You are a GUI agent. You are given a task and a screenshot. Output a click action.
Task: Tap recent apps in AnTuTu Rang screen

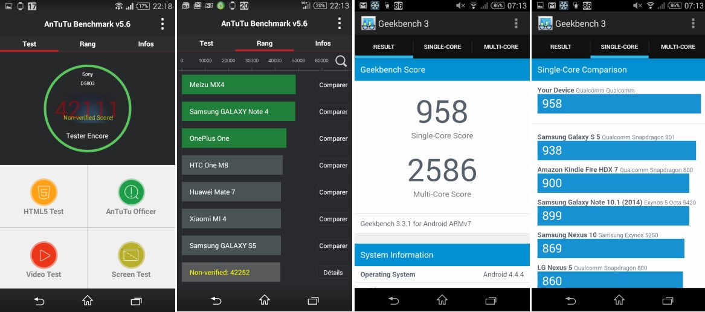pos(313,301)
